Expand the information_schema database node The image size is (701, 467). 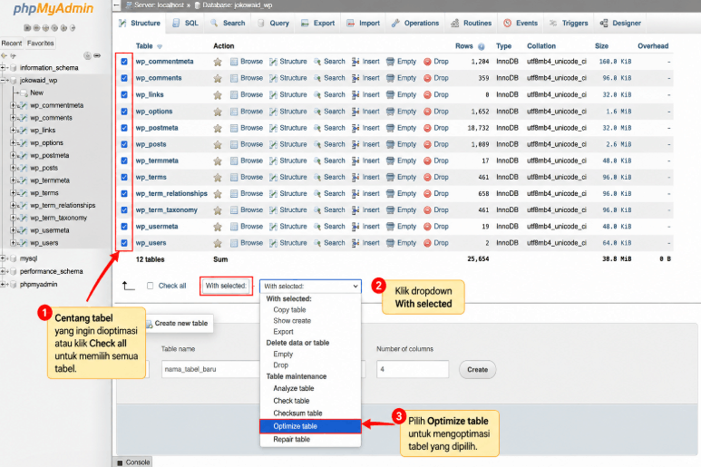pos(3,68)
